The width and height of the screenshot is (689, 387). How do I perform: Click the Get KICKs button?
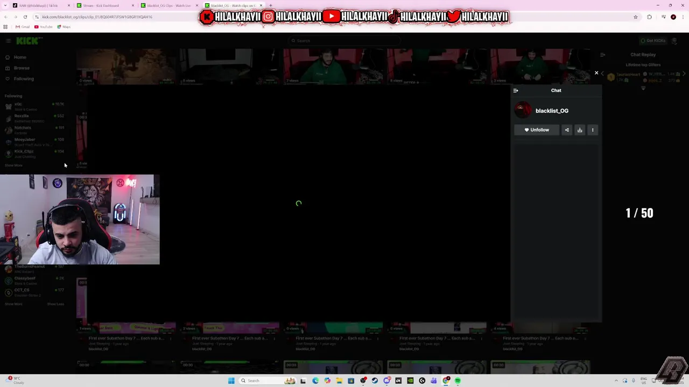pos(653,41)
